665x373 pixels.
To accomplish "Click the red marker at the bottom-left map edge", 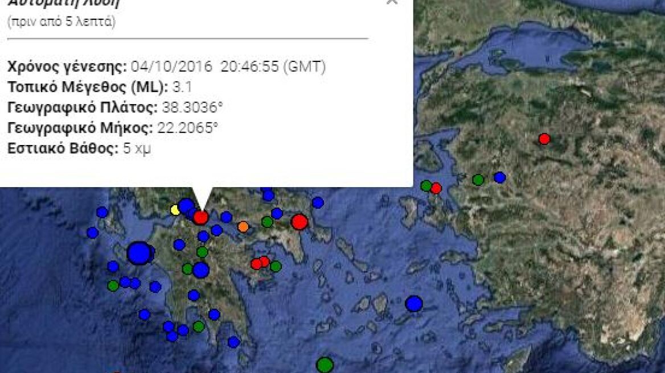I will tap(116, 371).
